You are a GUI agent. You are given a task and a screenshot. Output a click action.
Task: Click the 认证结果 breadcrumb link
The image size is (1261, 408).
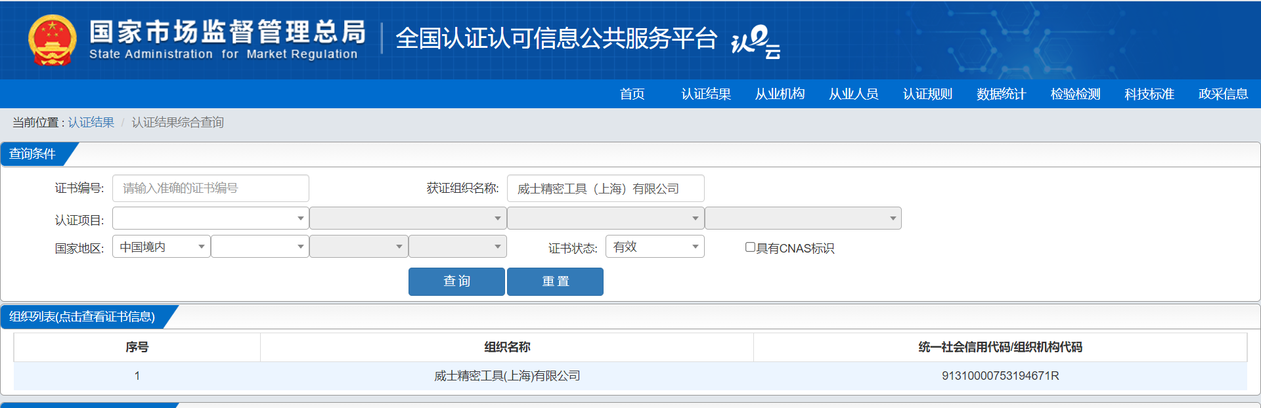[91, 123]
